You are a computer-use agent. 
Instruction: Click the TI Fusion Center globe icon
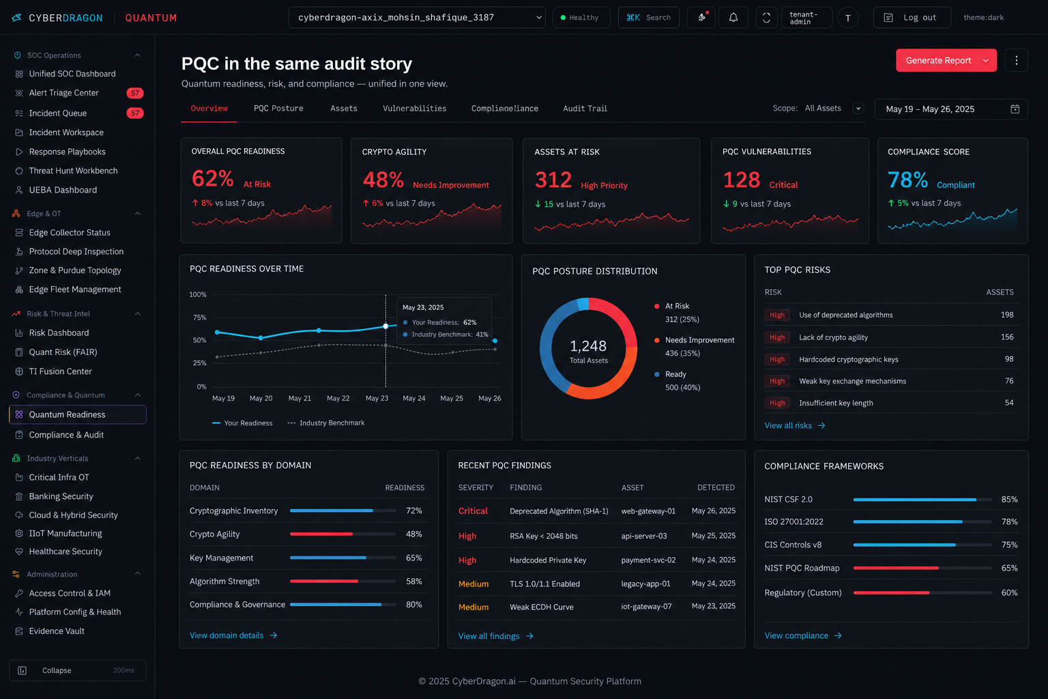click(19, 371)
